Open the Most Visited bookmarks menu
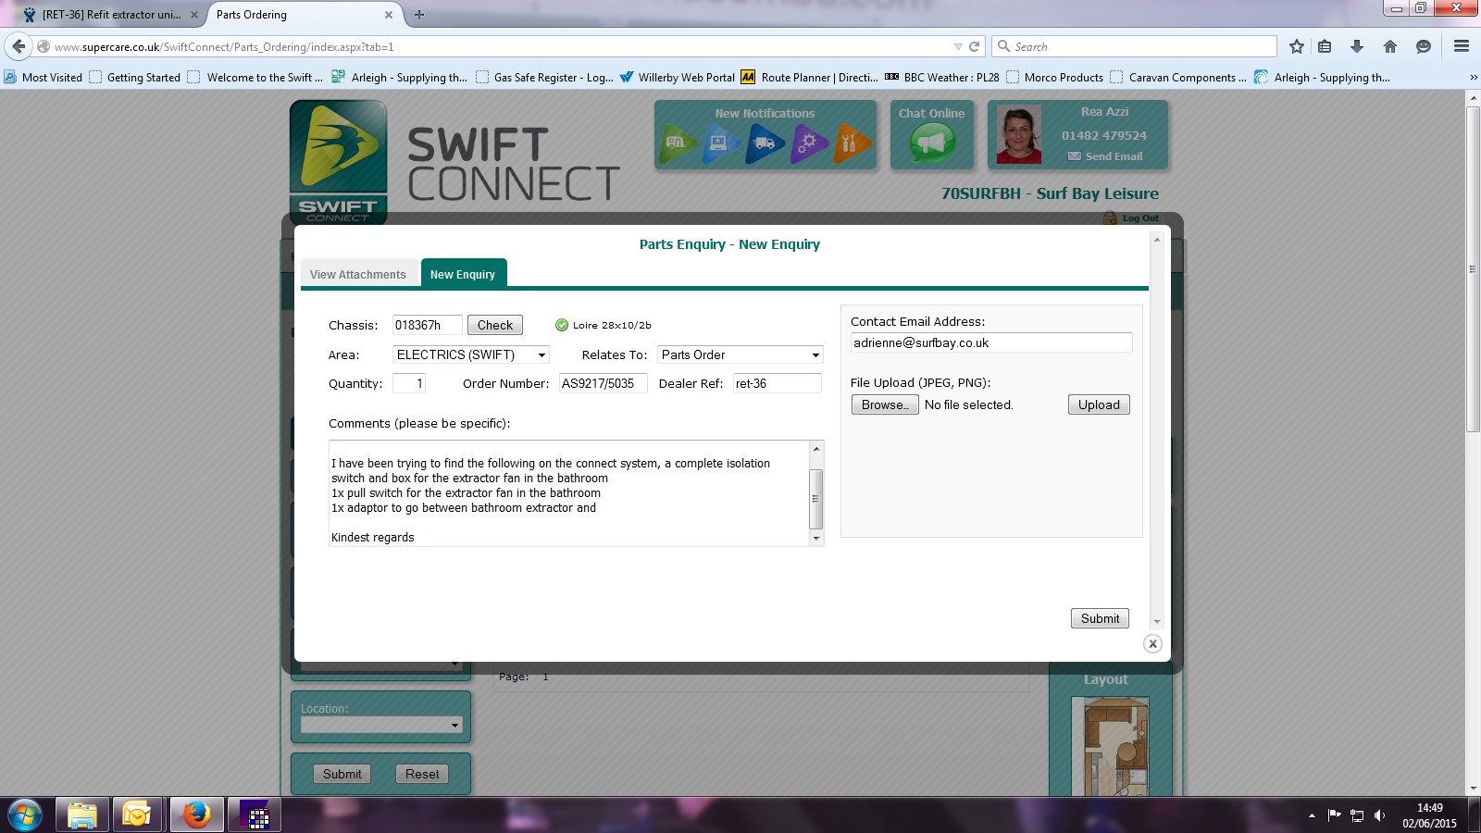 44,78
